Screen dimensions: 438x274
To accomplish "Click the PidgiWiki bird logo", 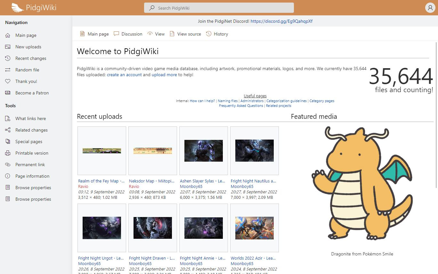I will [18, 8].
